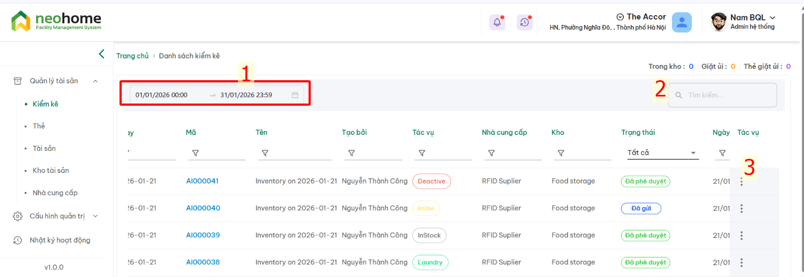804x277 pixels.
Task: Open Kho tài sản in sidebar
Action: click(51, 171)
